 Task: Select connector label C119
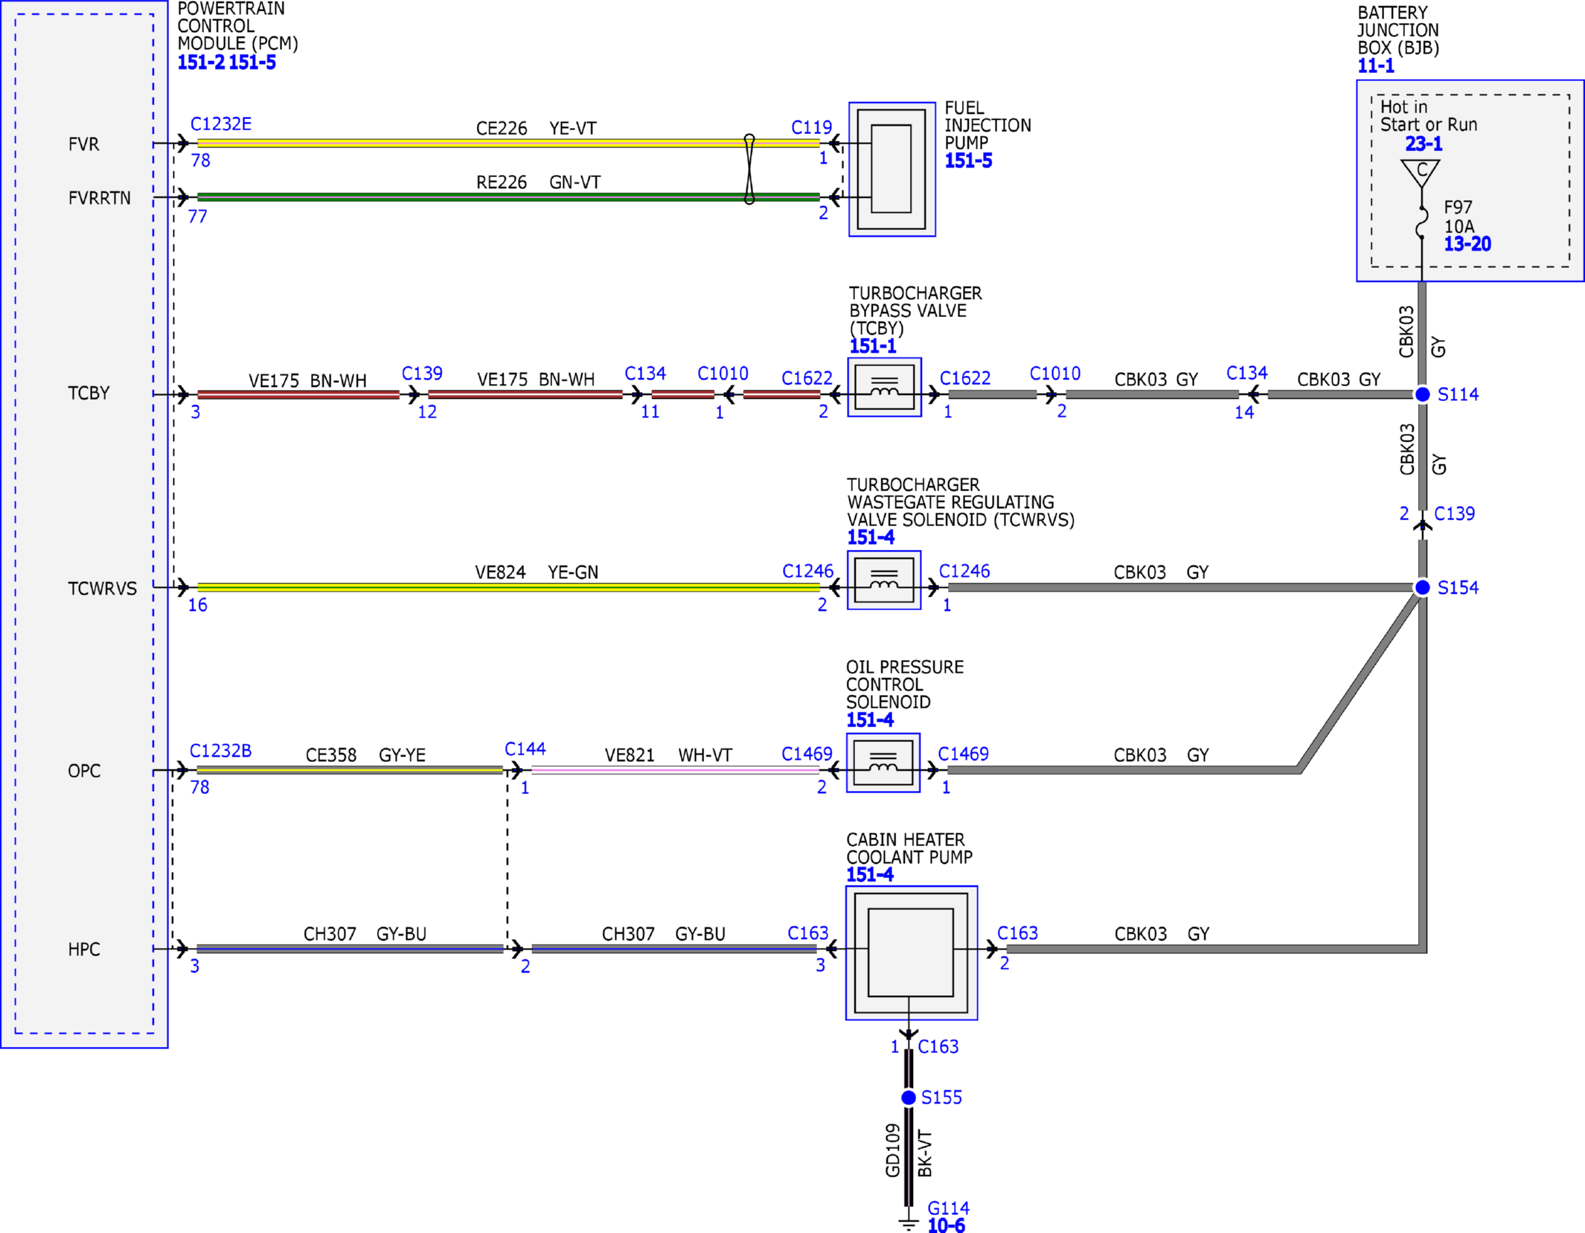tap(812, 127)
